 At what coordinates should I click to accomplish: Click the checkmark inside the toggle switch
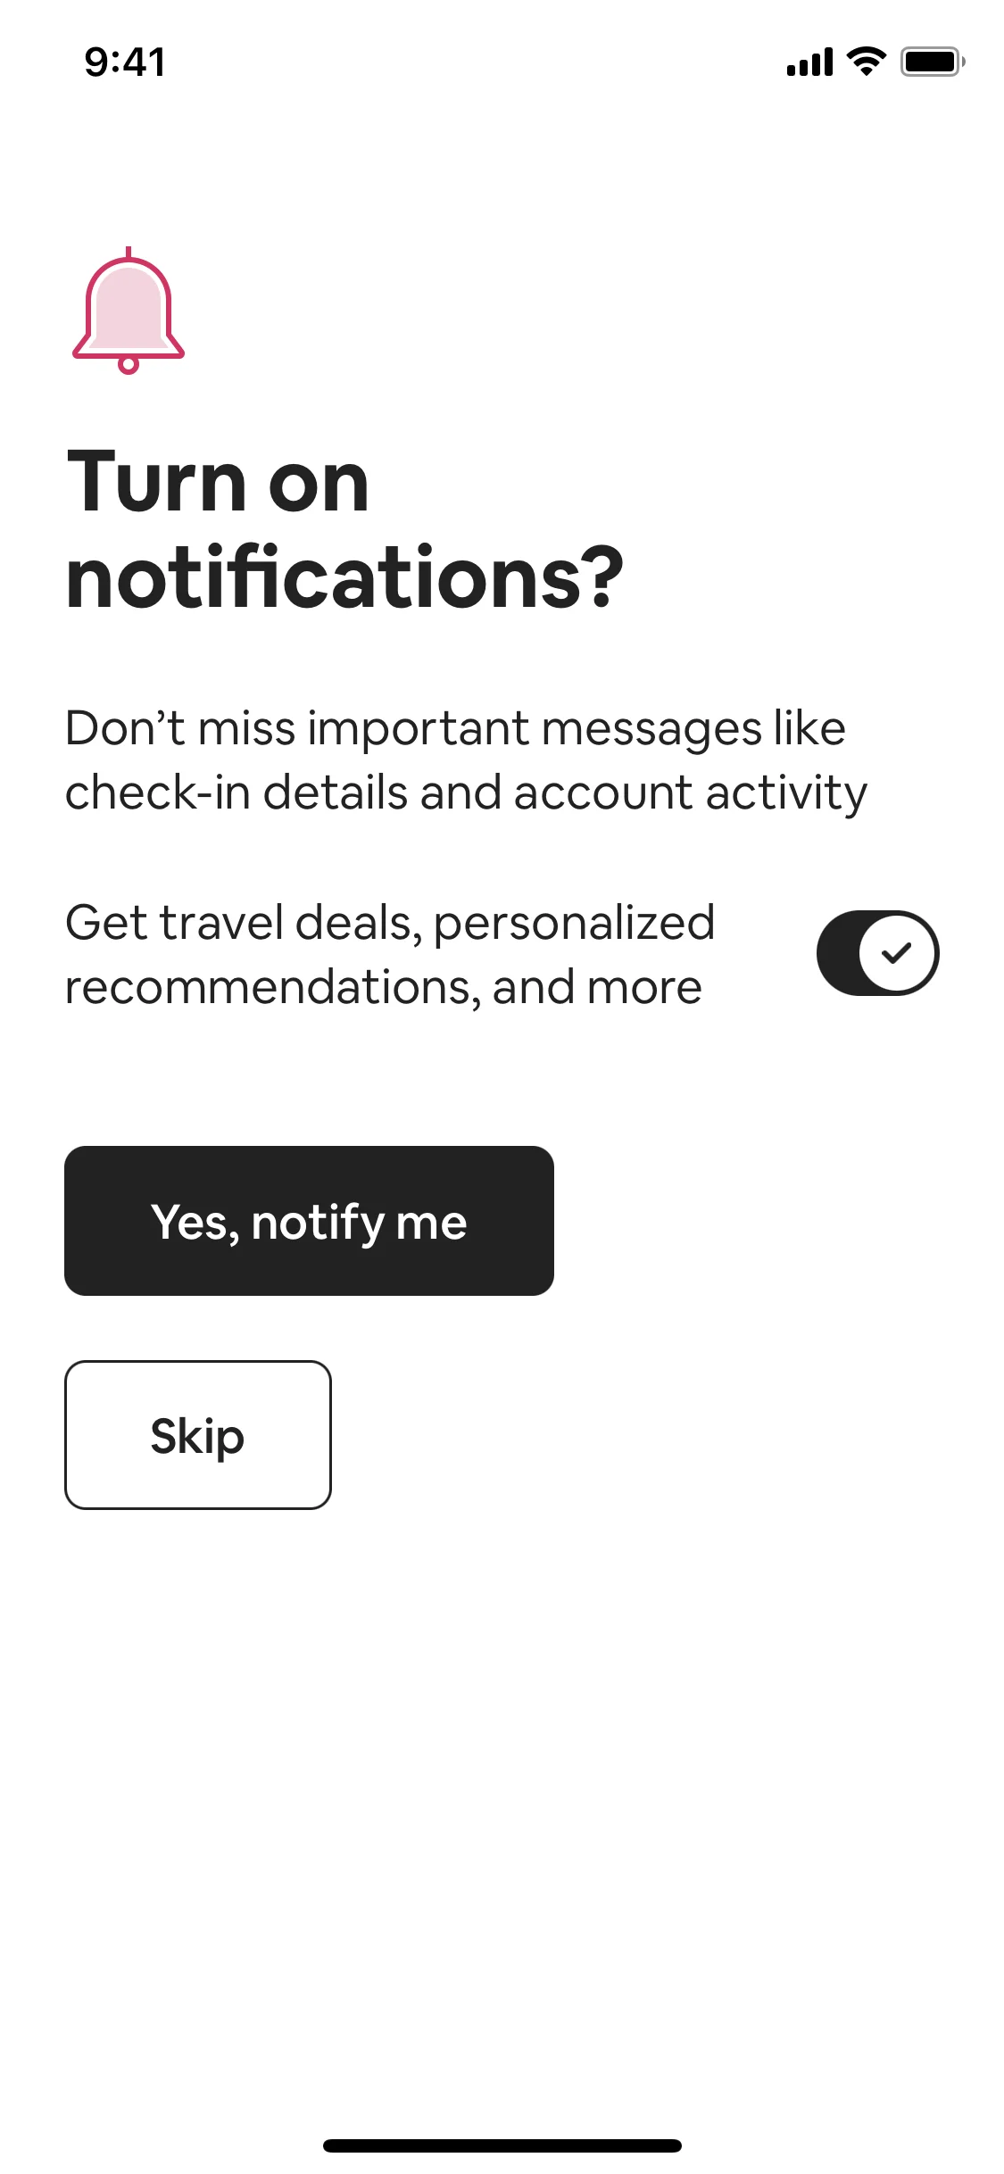point(898,953)
